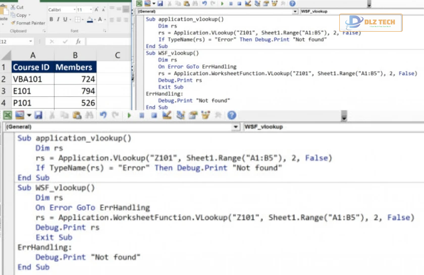Open Find binoculars in lower VBA toolbar
The width and height of the screenshot is (424, 275).
(x=89, y=116)
